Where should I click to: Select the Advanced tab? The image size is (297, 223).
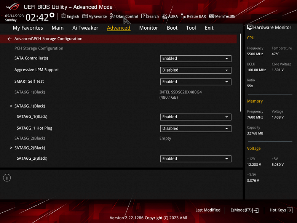click(118, 28)
